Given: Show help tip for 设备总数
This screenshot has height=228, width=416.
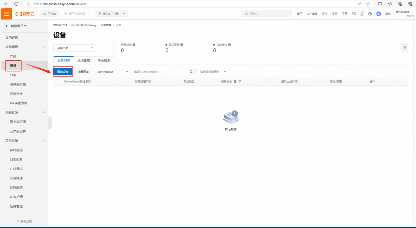Looking at the screenshot, I should point(134,45).
